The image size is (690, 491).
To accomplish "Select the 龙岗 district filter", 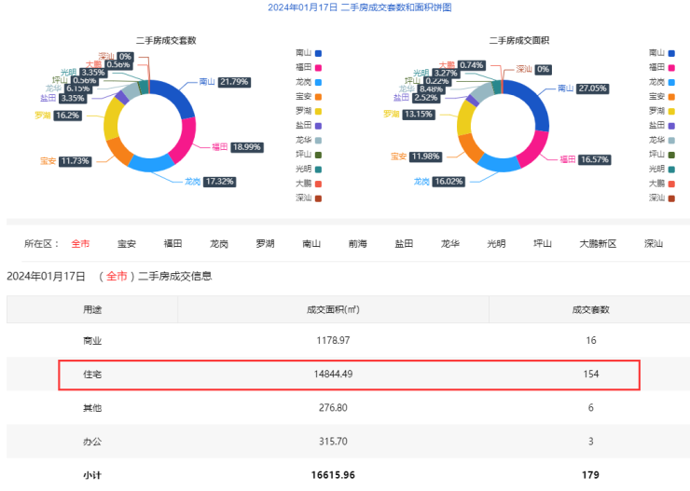I will (219, 243).
